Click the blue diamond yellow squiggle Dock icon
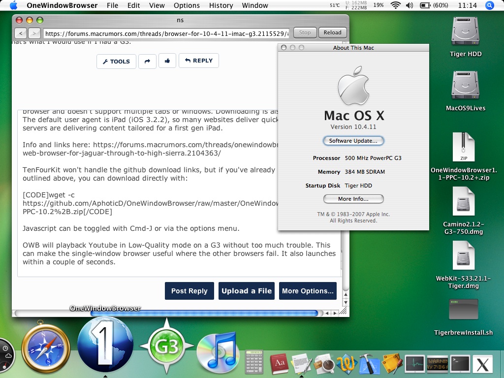The width and height of the screenshot is (504, 378). point(346,364)
